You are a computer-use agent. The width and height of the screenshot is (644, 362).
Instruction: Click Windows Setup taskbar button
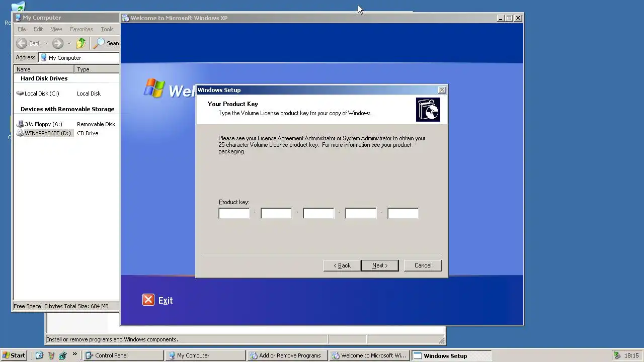[451, 355]
